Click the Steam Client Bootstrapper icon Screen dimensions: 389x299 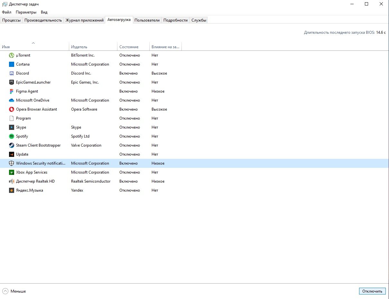coord(12,145)
